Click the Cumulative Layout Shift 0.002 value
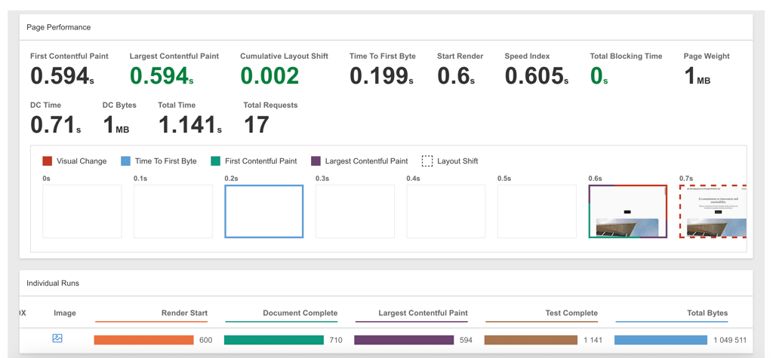This screenshot has width=773, height=358. pos(269,76)
